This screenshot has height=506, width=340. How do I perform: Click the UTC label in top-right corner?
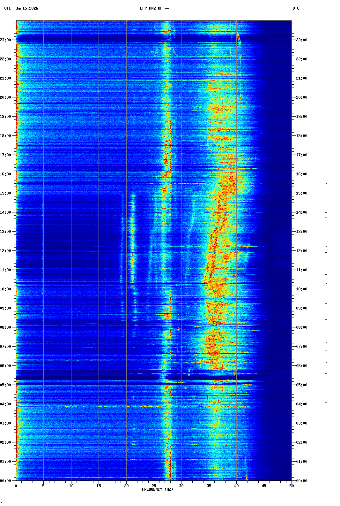296,8
